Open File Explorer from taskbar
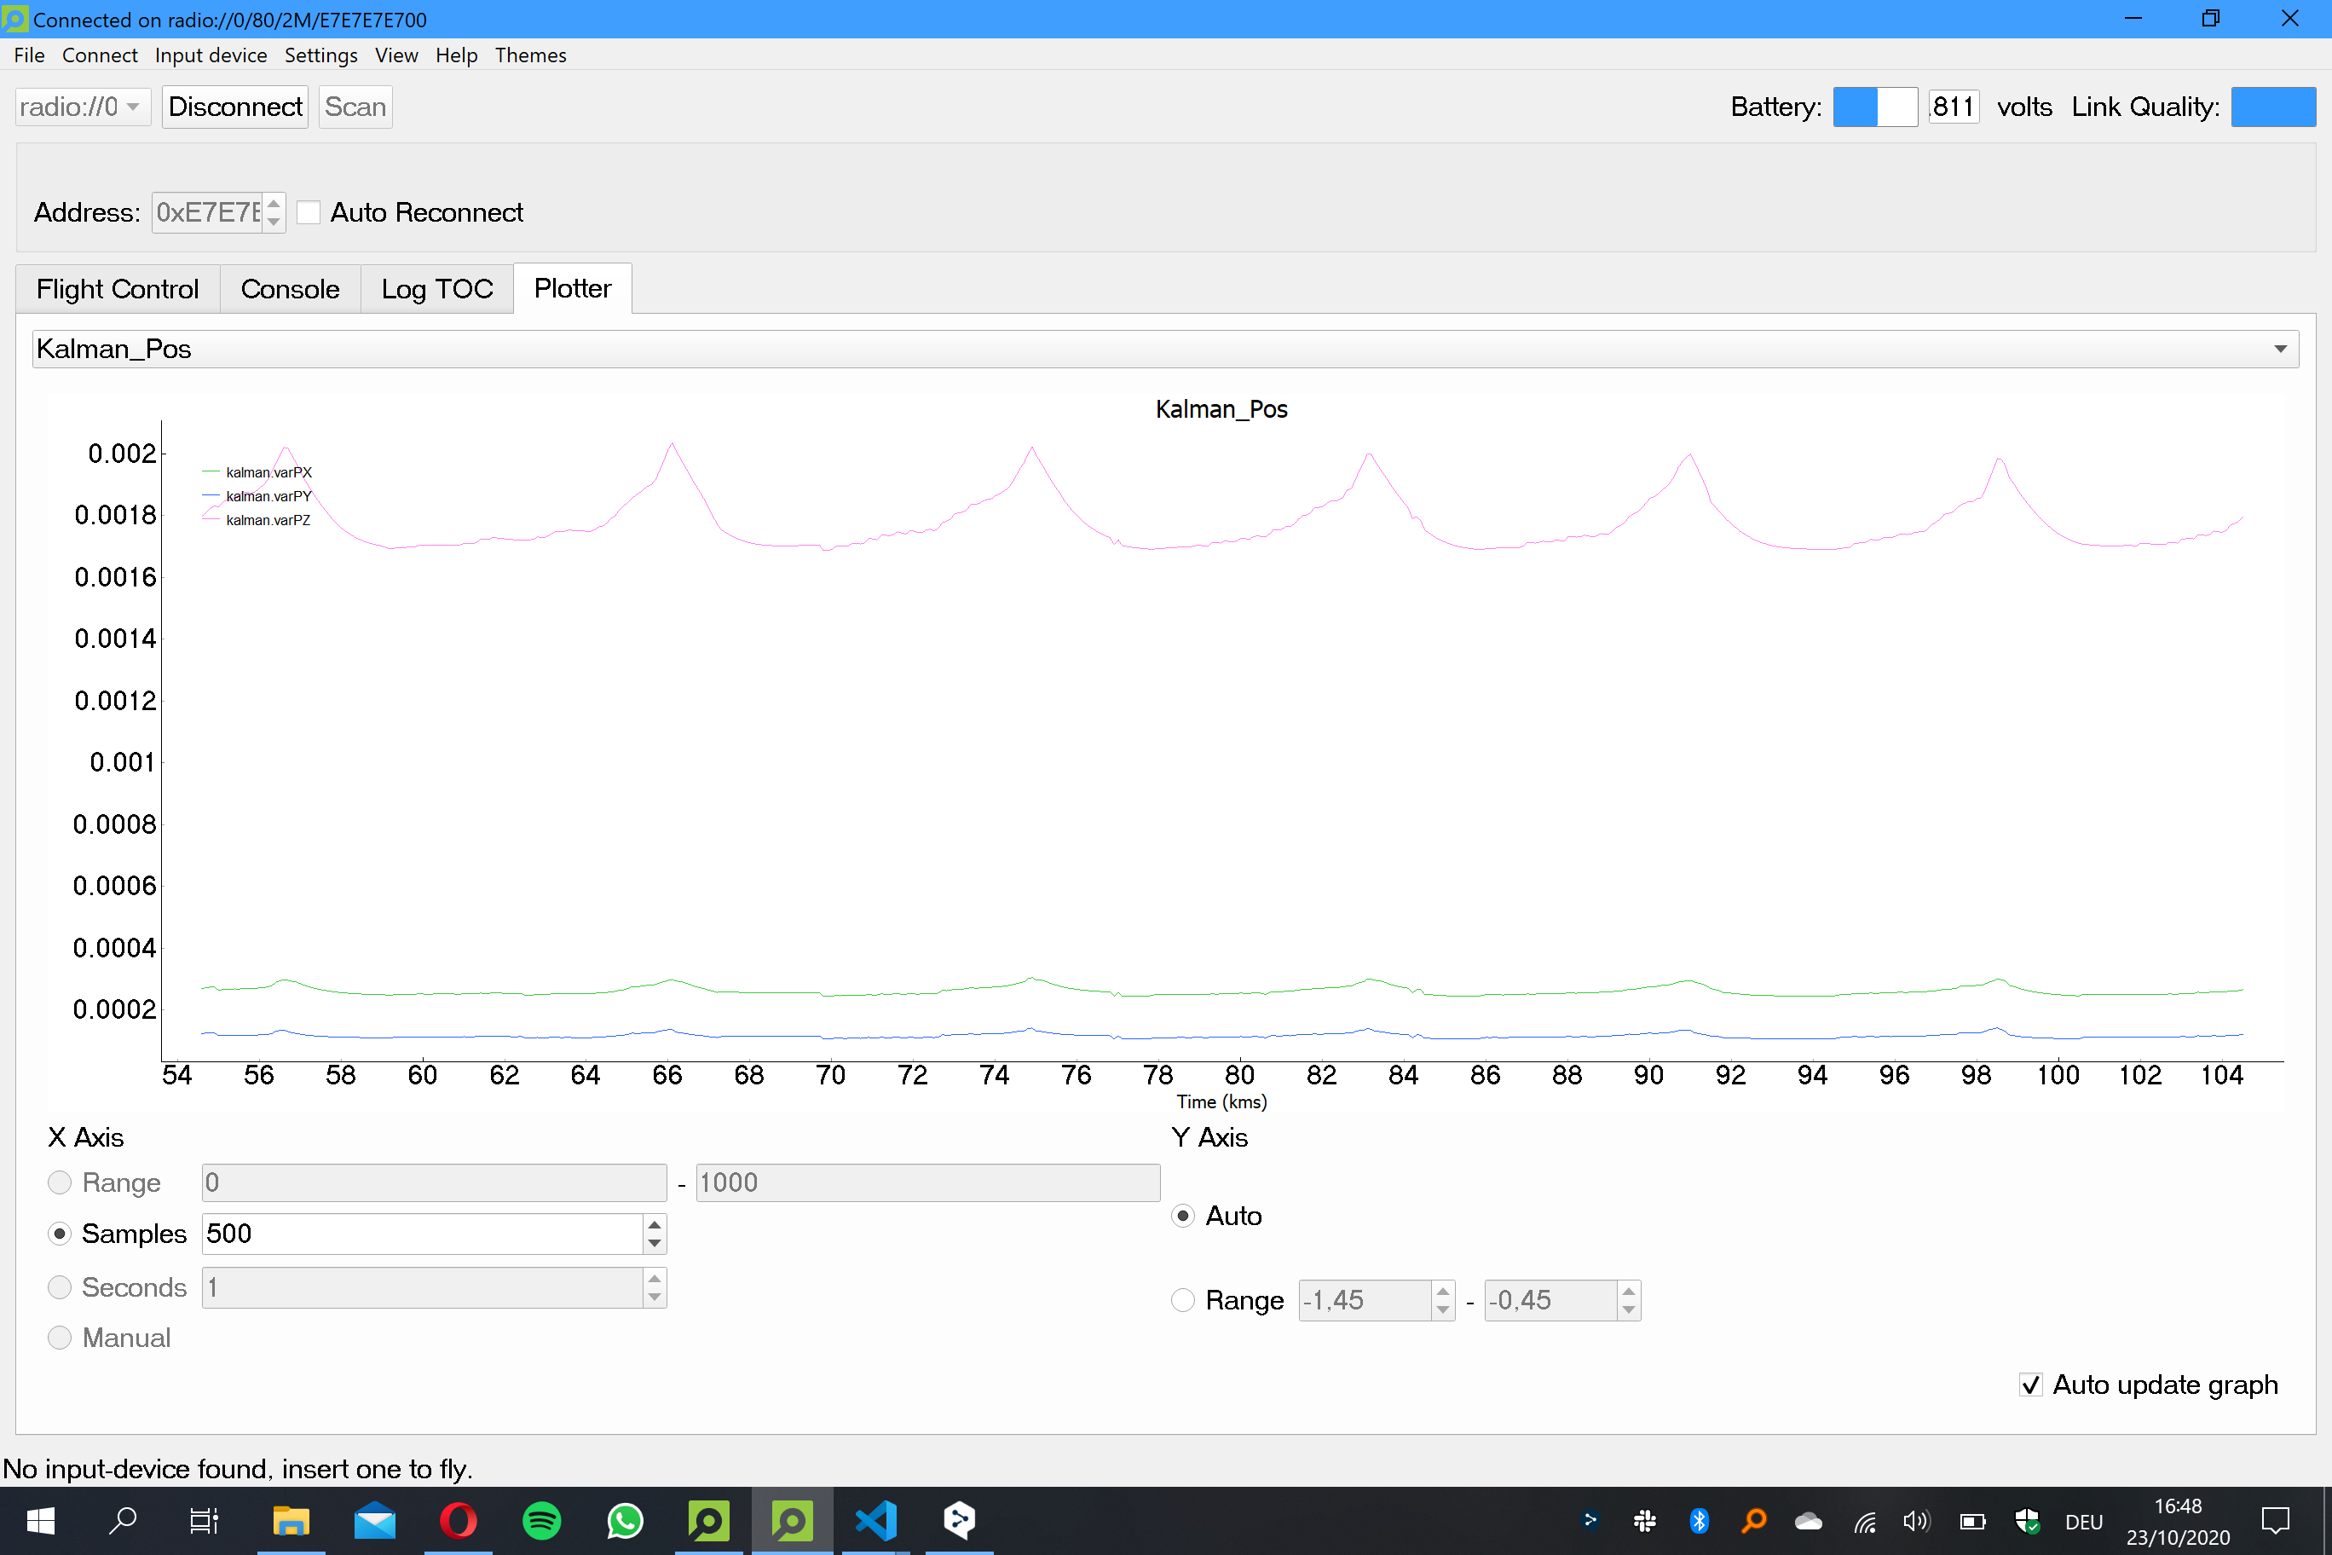The height and width of the screenshot is (1555, 2332). coord(291,1520)
